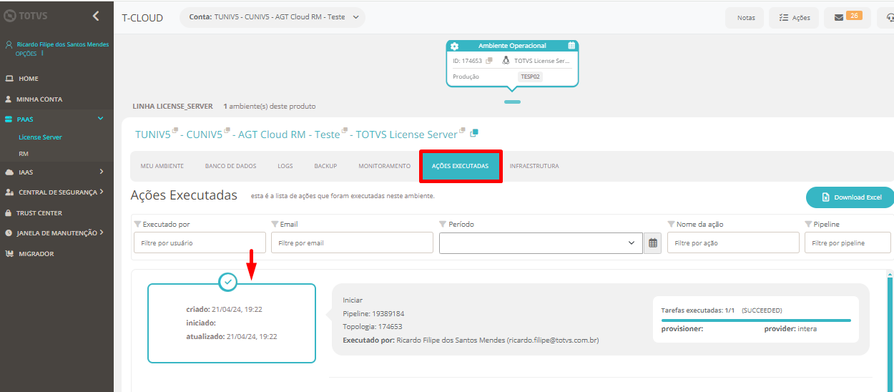Open the mail notifications with 26 badge
Viewport: 894px width, 392px height.
847,17
